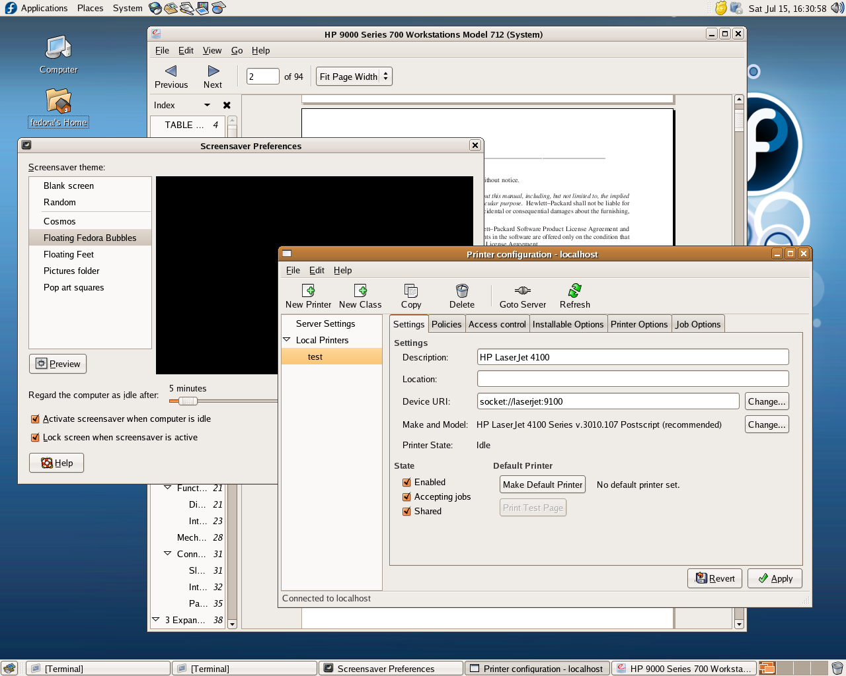Click the screensaver Help button
The height and width of the screenshot is (676, 846).
(56, 463)
